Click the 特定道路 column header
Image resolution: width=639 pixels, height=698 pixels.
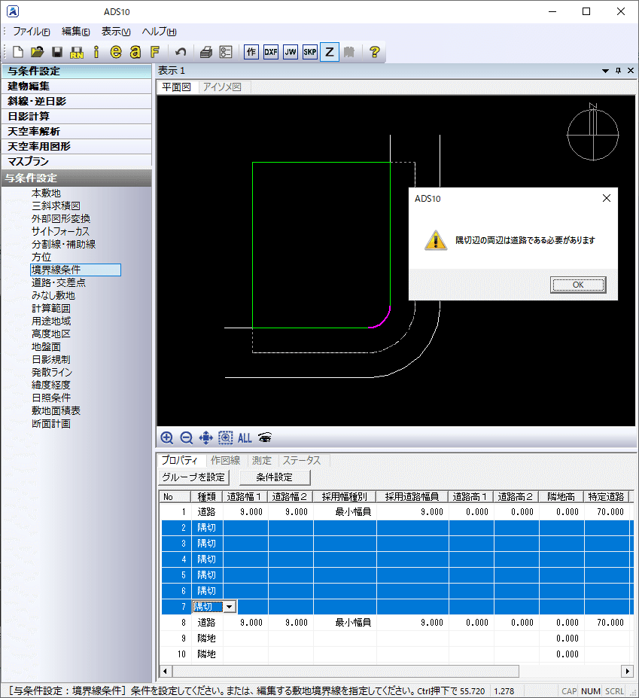606,497
